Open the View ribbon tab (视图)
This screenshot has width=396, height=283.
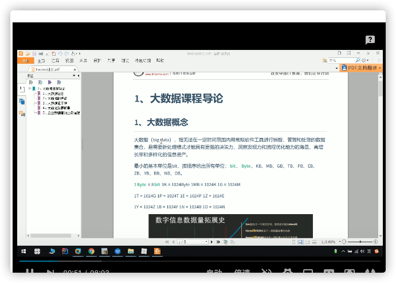pos(69,61)
